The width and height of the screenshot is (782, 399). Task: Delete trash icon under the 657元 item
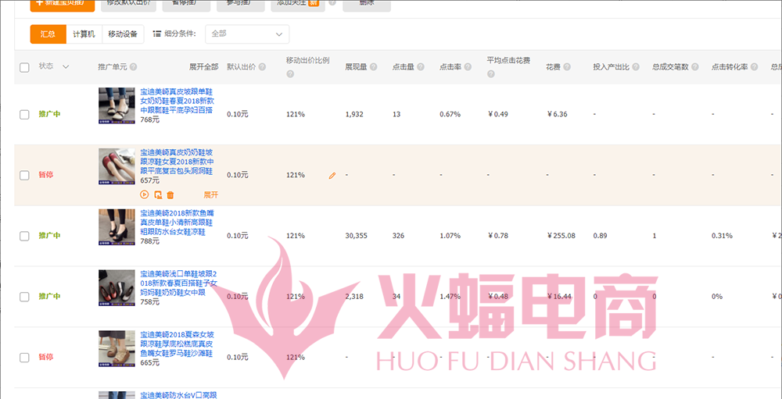click(170, 194)
